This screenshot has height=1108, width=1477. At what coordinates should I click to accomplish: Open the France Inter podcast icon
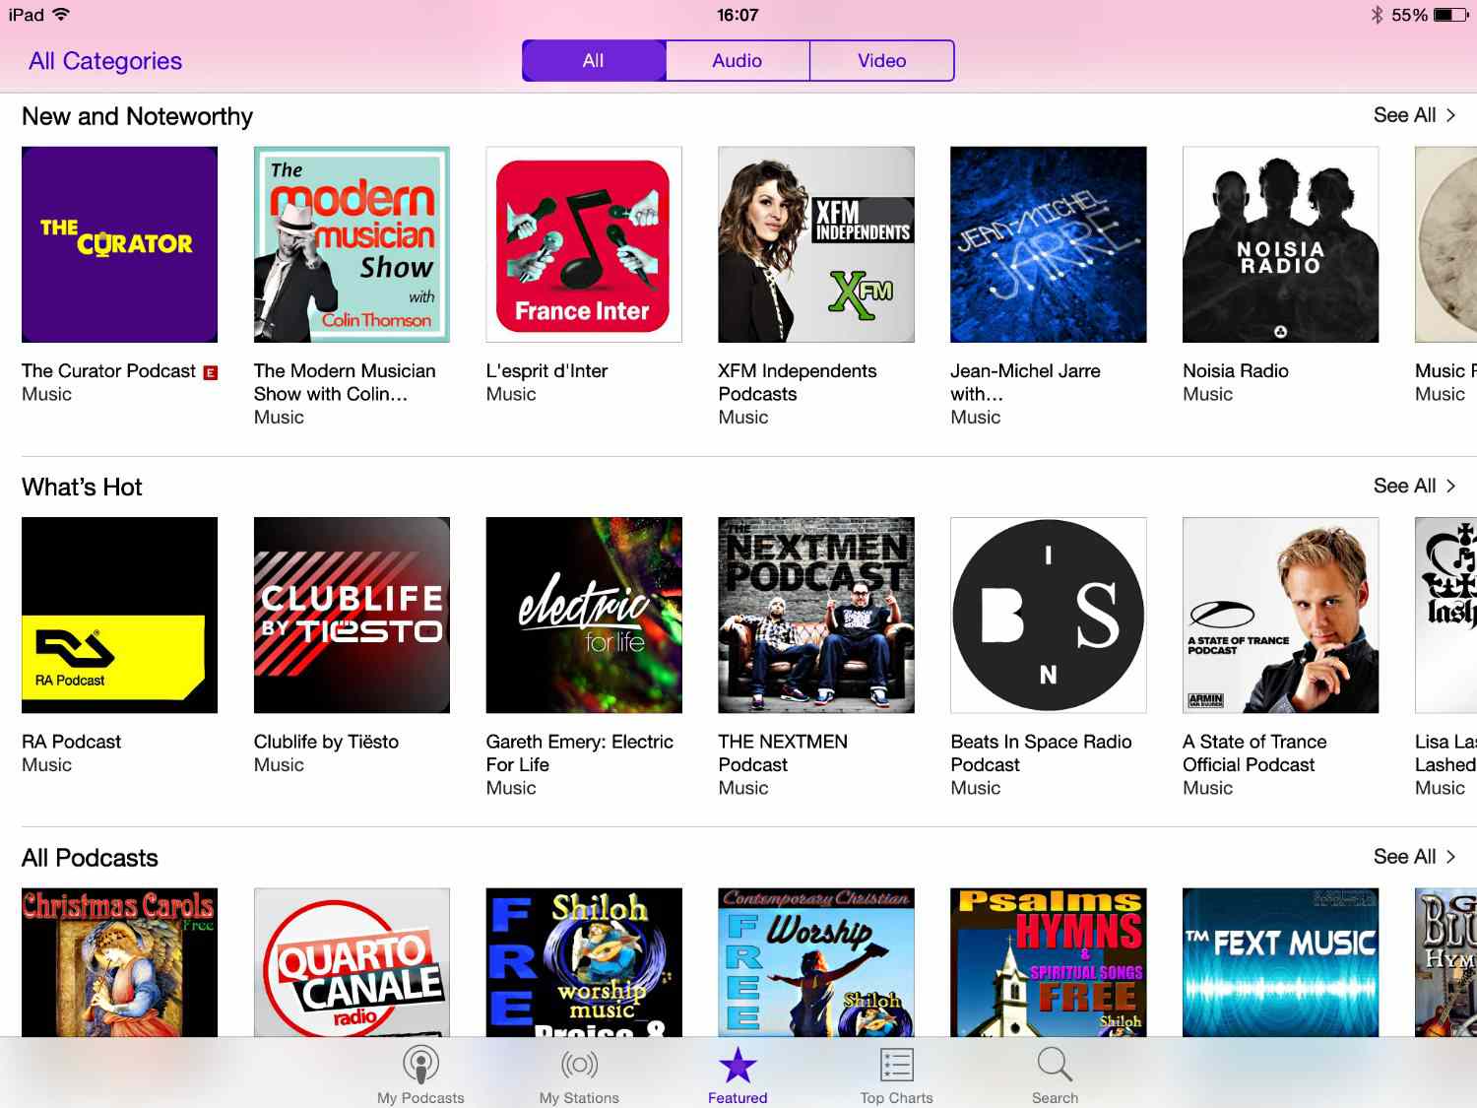(583, 244)
